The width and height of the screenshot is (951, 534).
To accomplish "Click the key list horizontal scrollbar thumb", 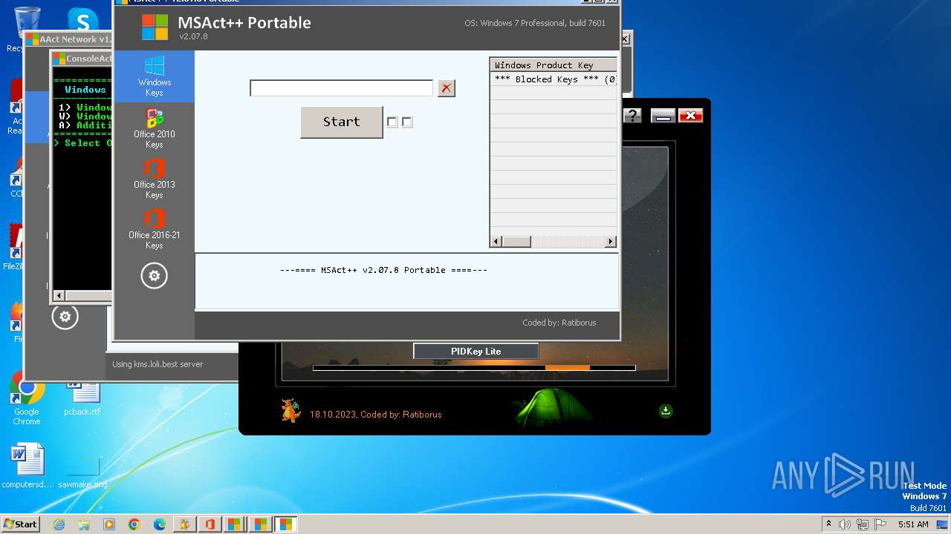I will tap(516, 241).
